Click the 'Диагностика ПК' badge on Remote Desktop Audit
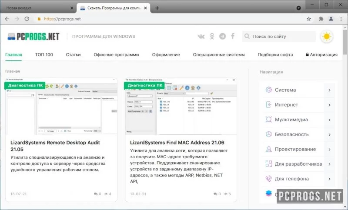348x210 pixels. point(25,85)
